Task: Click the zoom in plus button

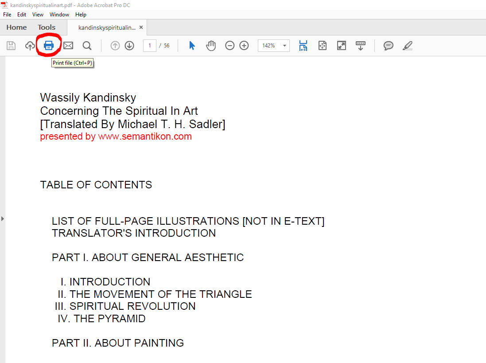Action: (x=244, y=46)
